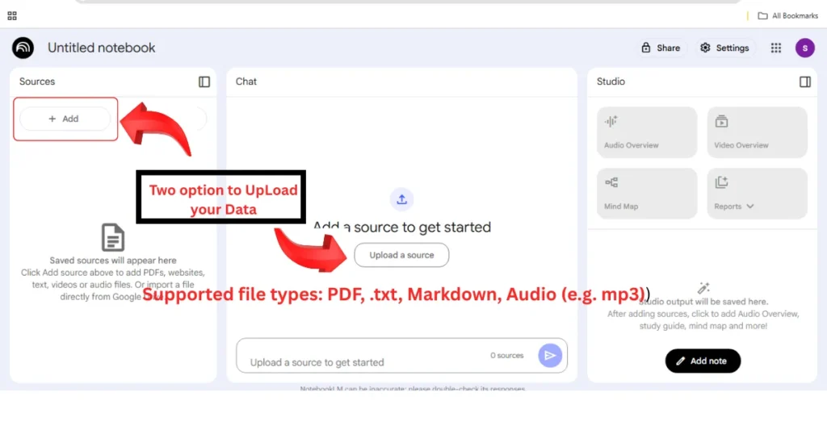827x434 pixels.
Task: Click the Chat panel heading
Action: point(246,81)
